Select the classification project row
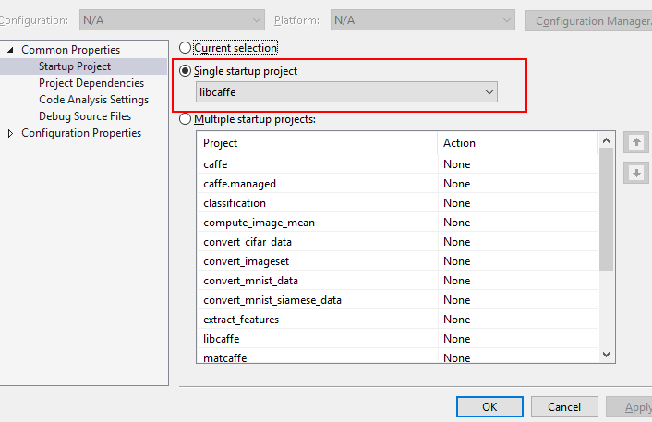 [235, 203]
